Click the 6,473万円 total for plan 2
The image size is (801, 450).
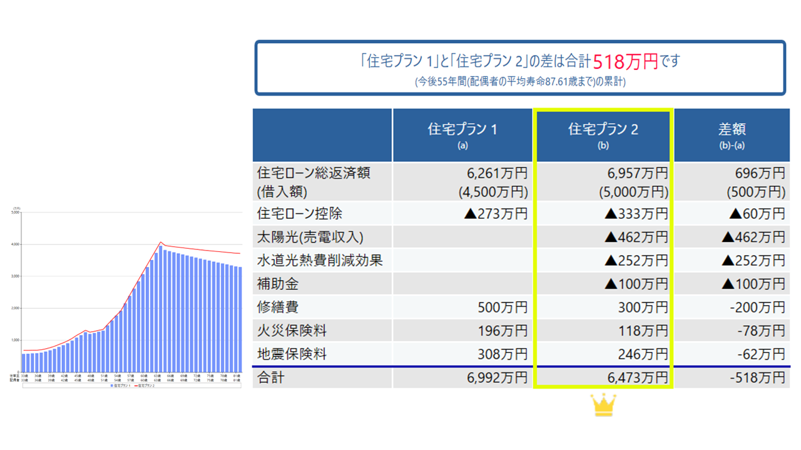click(x=637, y=377)
